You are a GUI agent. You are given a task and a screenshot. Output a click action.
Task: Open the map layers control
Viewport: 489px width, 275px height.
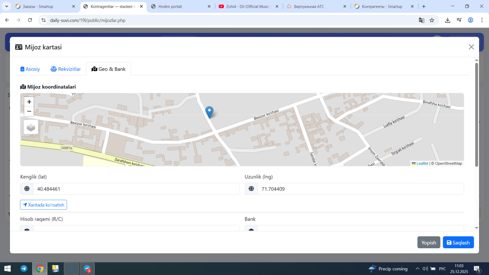pyautogui.click(x=31, y=127)
